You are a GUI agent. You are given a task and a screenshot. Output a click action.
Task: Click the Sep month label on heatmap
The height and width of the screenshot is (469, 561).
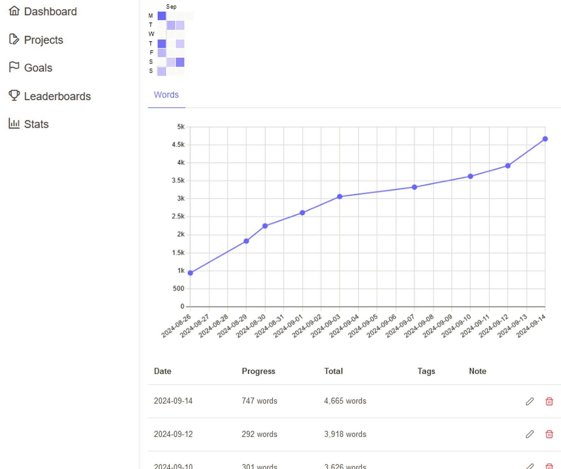tap(171, 6)
